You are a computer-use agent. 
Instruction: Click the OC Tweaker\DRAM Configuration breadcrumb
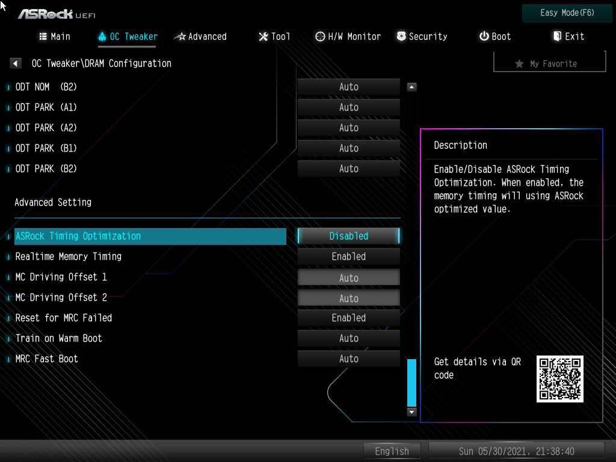coord(101,63)
